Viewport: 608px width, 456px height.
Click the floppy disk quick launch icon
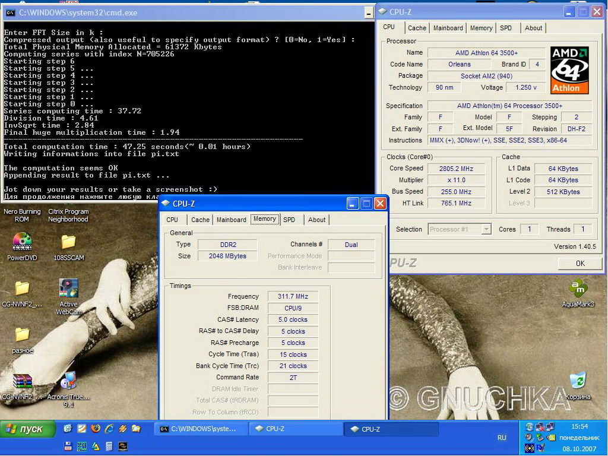click(x=68, y=446)
